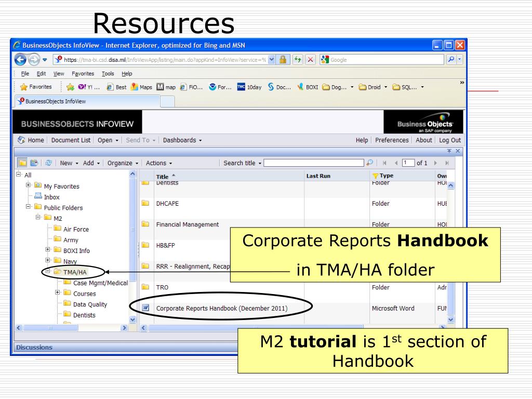532x399 pixels.
Task: Open the BOXI bookmark
Action: tap(308, 87)
